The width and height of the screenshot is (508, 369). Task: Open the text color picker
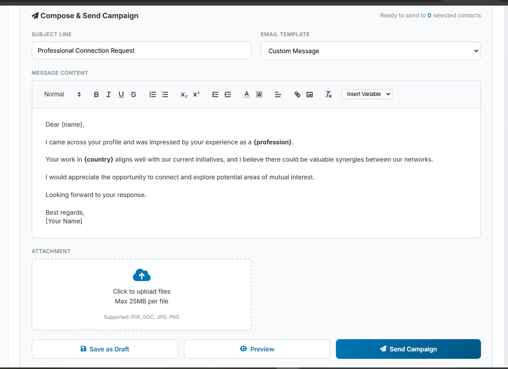246,95
